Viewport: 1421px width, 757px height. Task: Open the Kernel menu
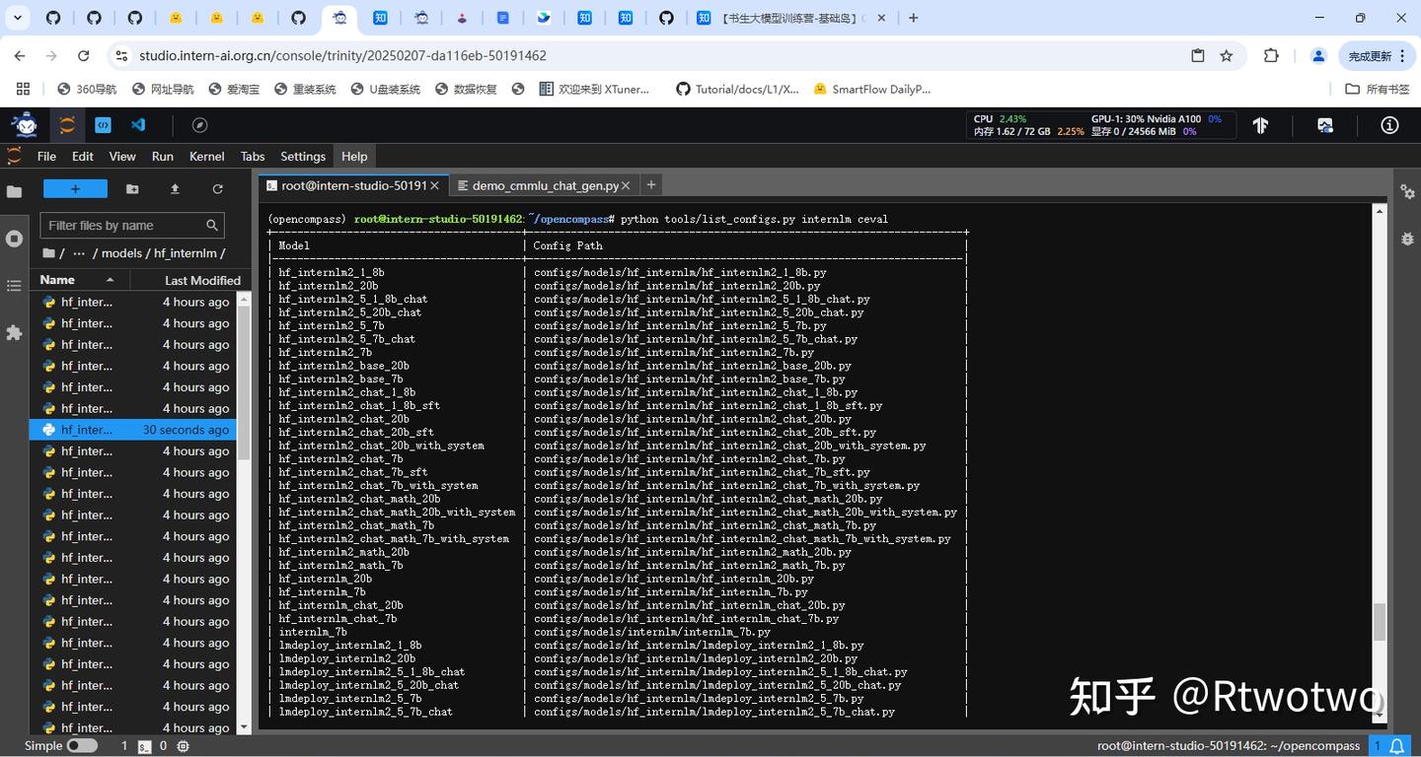[x=206, y=156]
